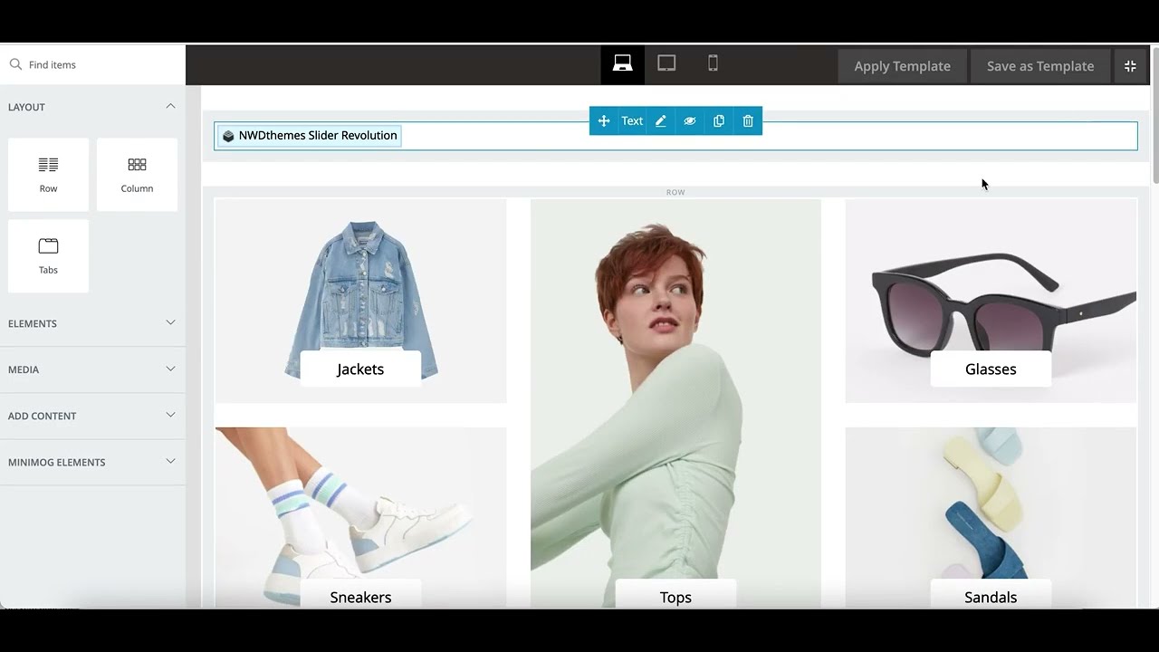Click the Jackets category label

tap(360, 369)
